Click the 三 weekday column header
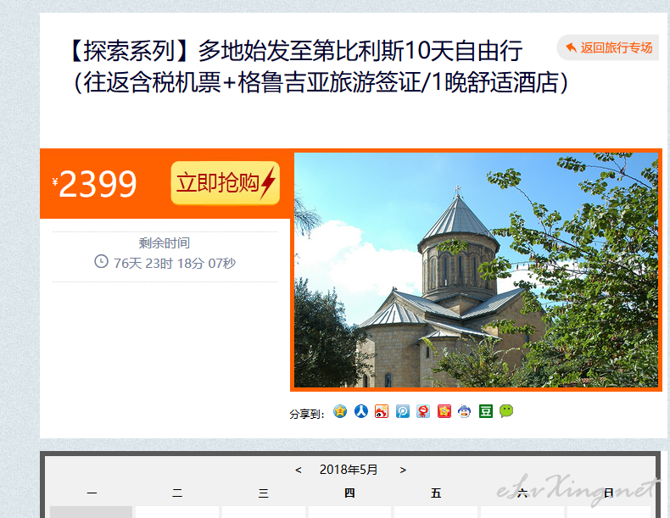 coord(264,493)
